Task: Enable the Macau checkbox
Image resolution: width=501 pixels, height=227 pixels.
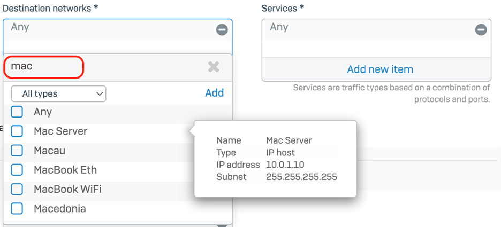Action: click(17, 150)
